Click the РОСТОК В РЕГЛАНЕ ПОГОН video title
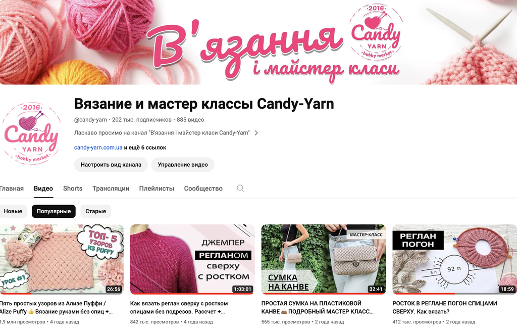The width and height of the screenshot is (517, 336). click(444, 307)
